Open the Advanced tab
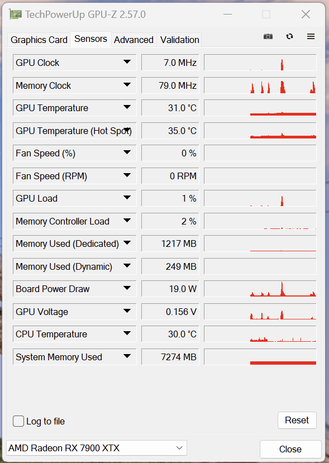Image resolution: width=329 pixels, height=463 pixels. [x=134, y=40]
